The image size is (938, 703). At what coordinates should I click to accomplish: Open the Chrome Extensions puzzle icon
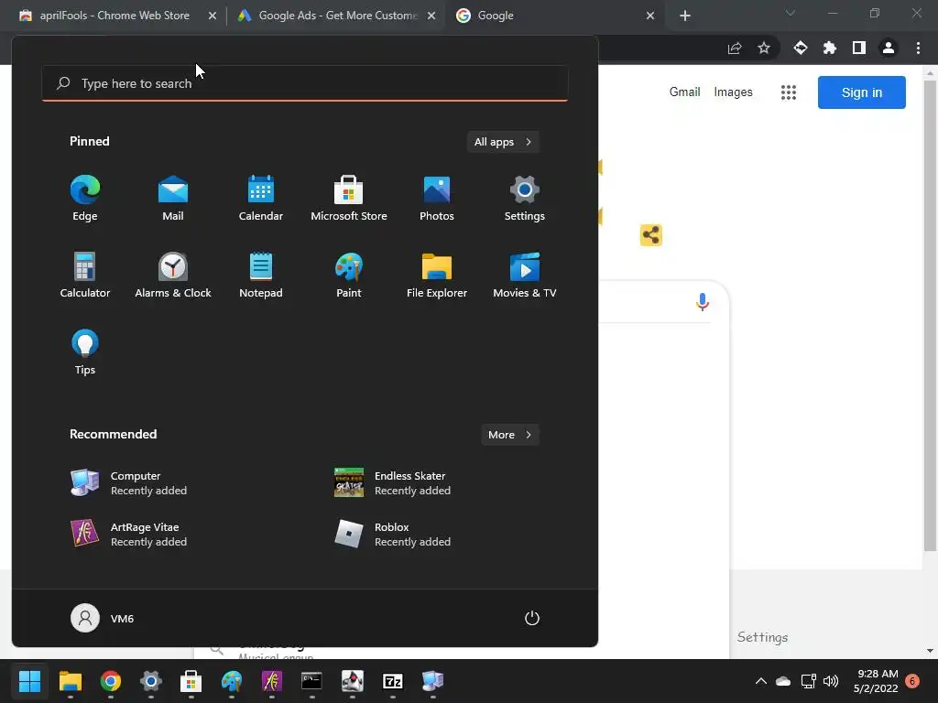coord(830,48)
